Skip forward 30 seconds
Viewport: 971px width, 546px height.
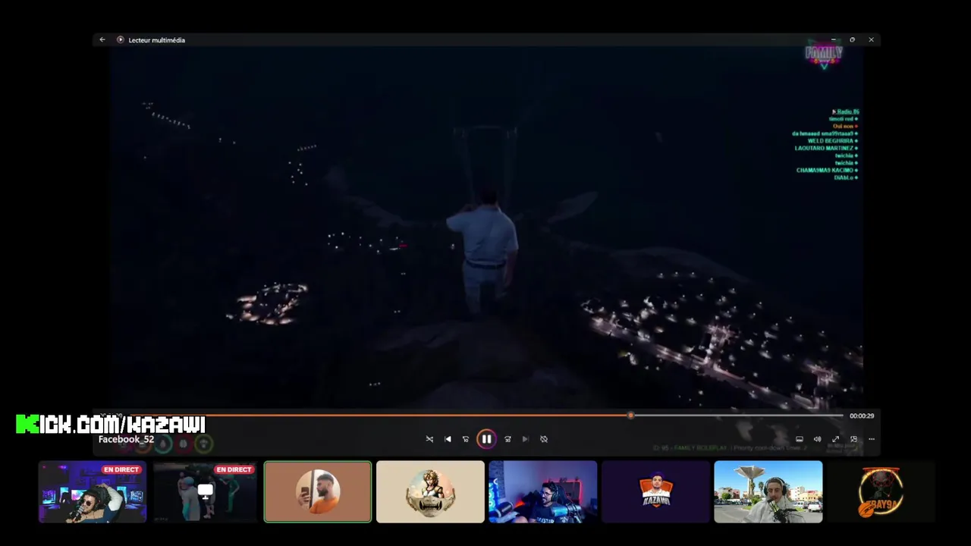point(507,439)
